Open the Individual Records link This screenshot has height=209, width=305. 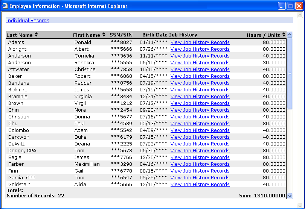(x=27, y=21)
